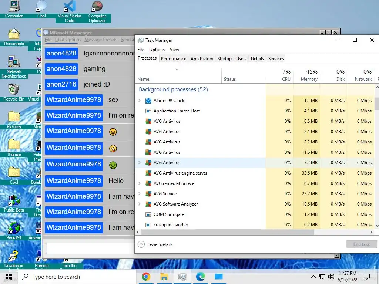379x284 pixels.
Task: Select Application Frame Host process
Action: click(255, 111)
